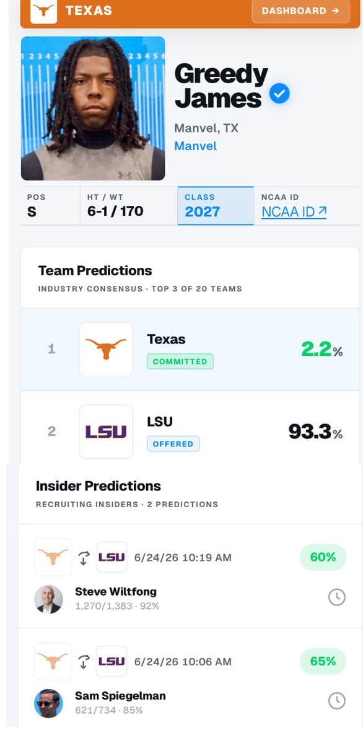
Task: Open Sam Spiegelman's avatar
Action: click(48, 703)
